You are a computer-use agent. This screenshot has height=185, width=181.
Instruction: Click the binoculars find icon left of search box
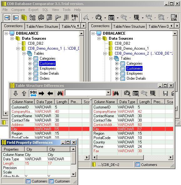(x=60, y=93)
